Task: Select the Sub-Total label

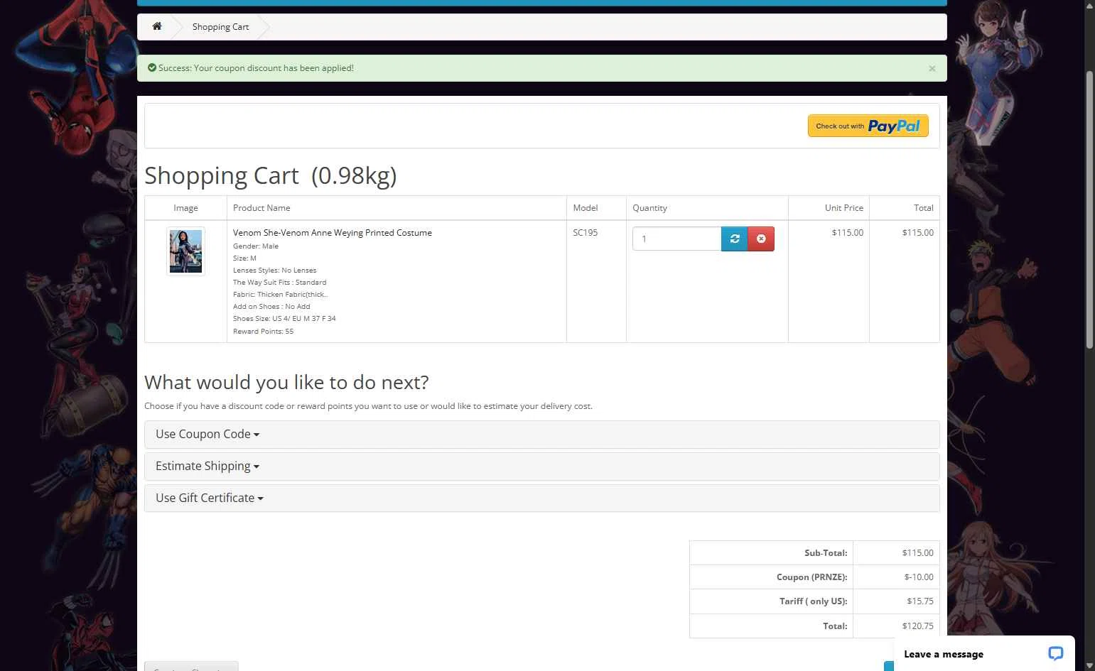Action: (826, 553)
